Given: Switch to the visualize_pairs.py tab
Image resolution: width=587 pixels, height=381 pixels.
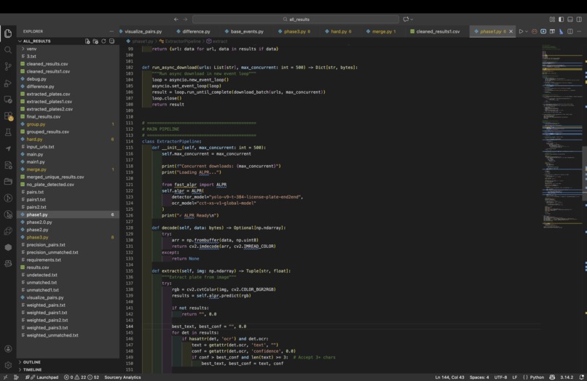Looking at the screenshot, I should tap(143, 31).
